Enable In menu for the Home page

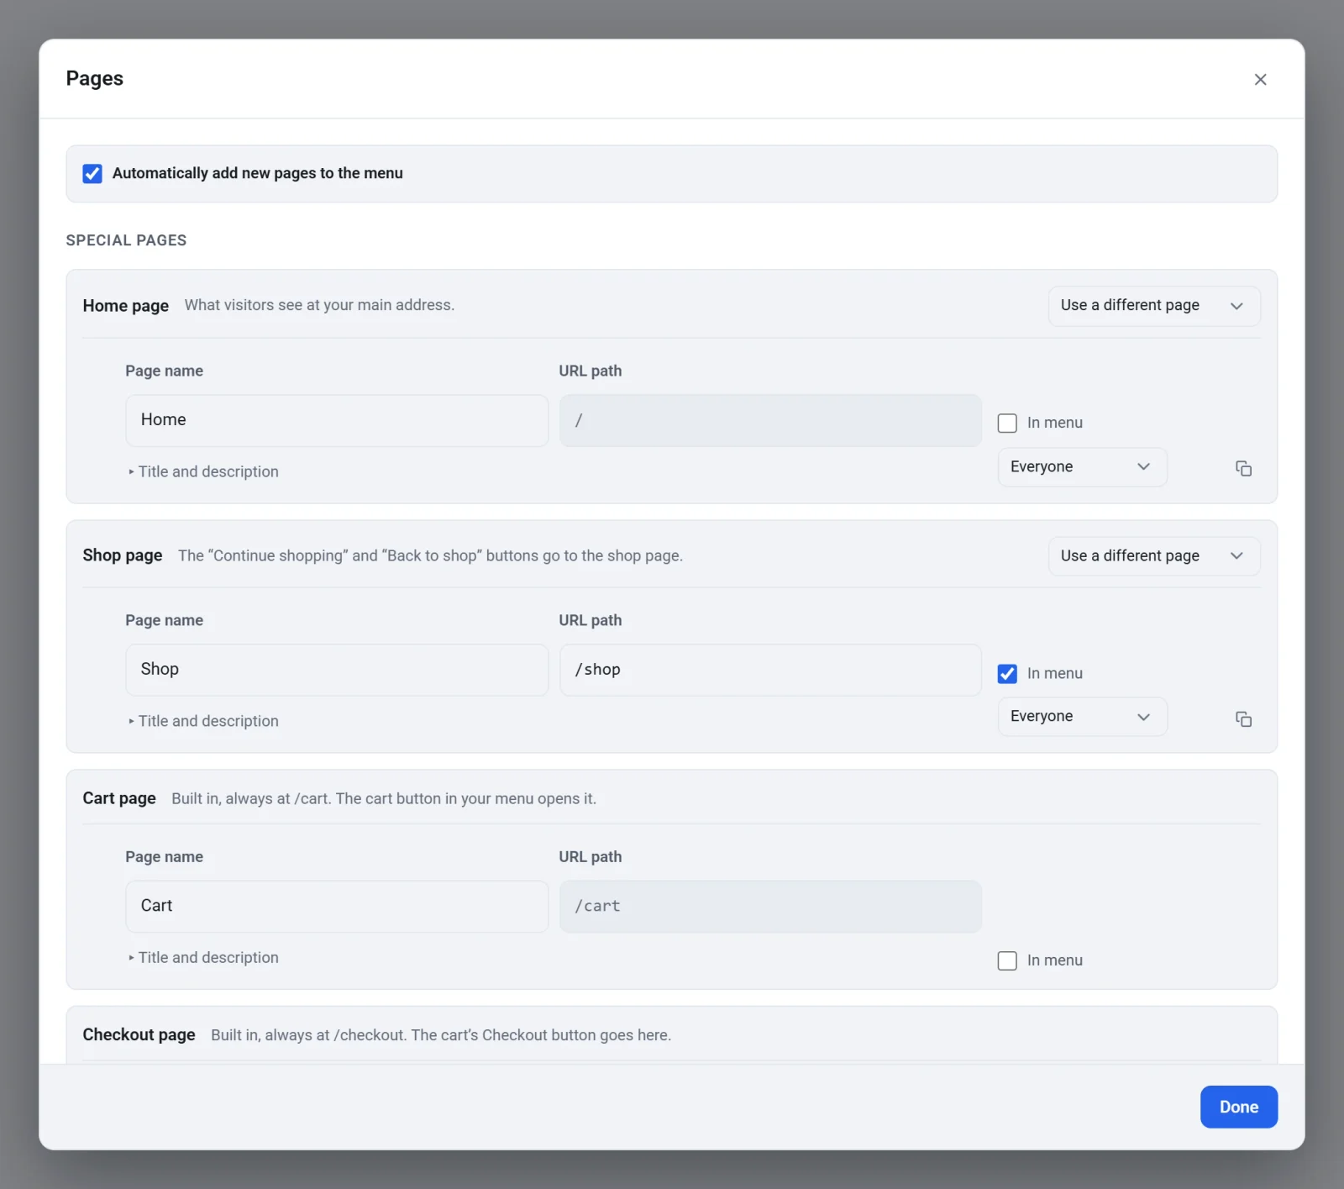[1007, 423]
